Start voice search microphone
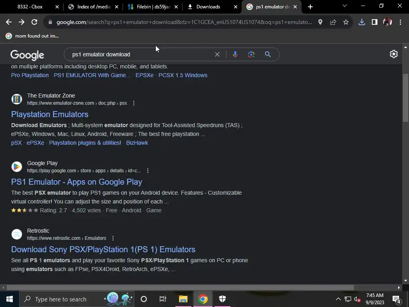409x307 pixels. click(235, 54)
